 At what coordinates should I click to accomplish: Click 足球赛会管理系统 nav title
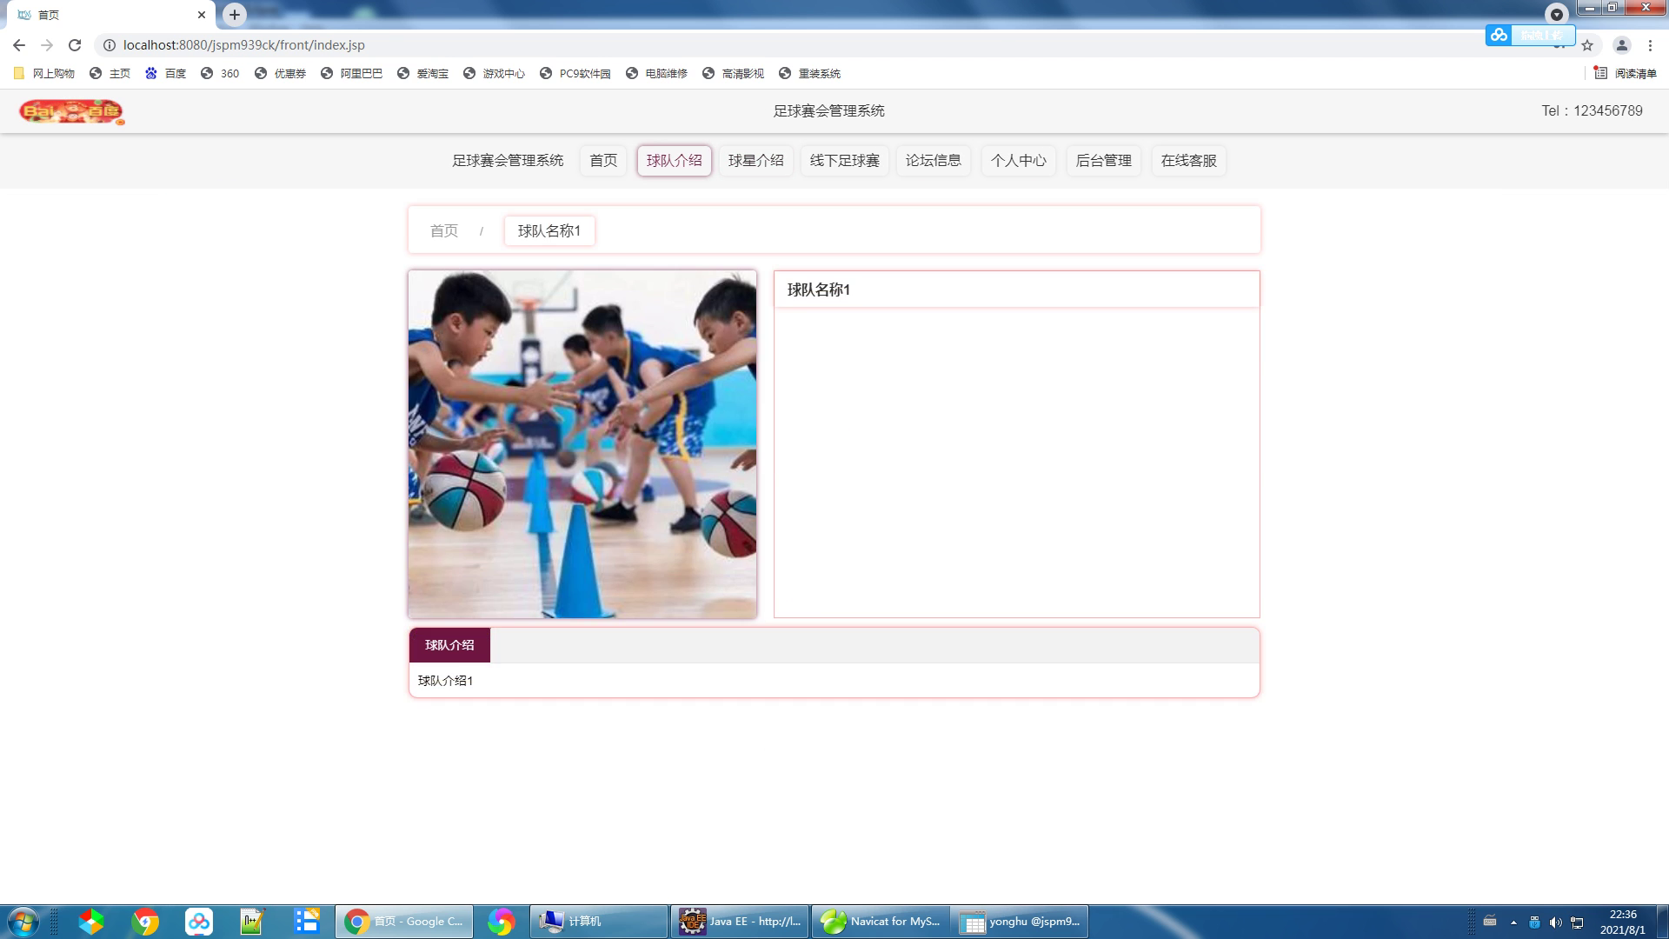click(508, 161)
